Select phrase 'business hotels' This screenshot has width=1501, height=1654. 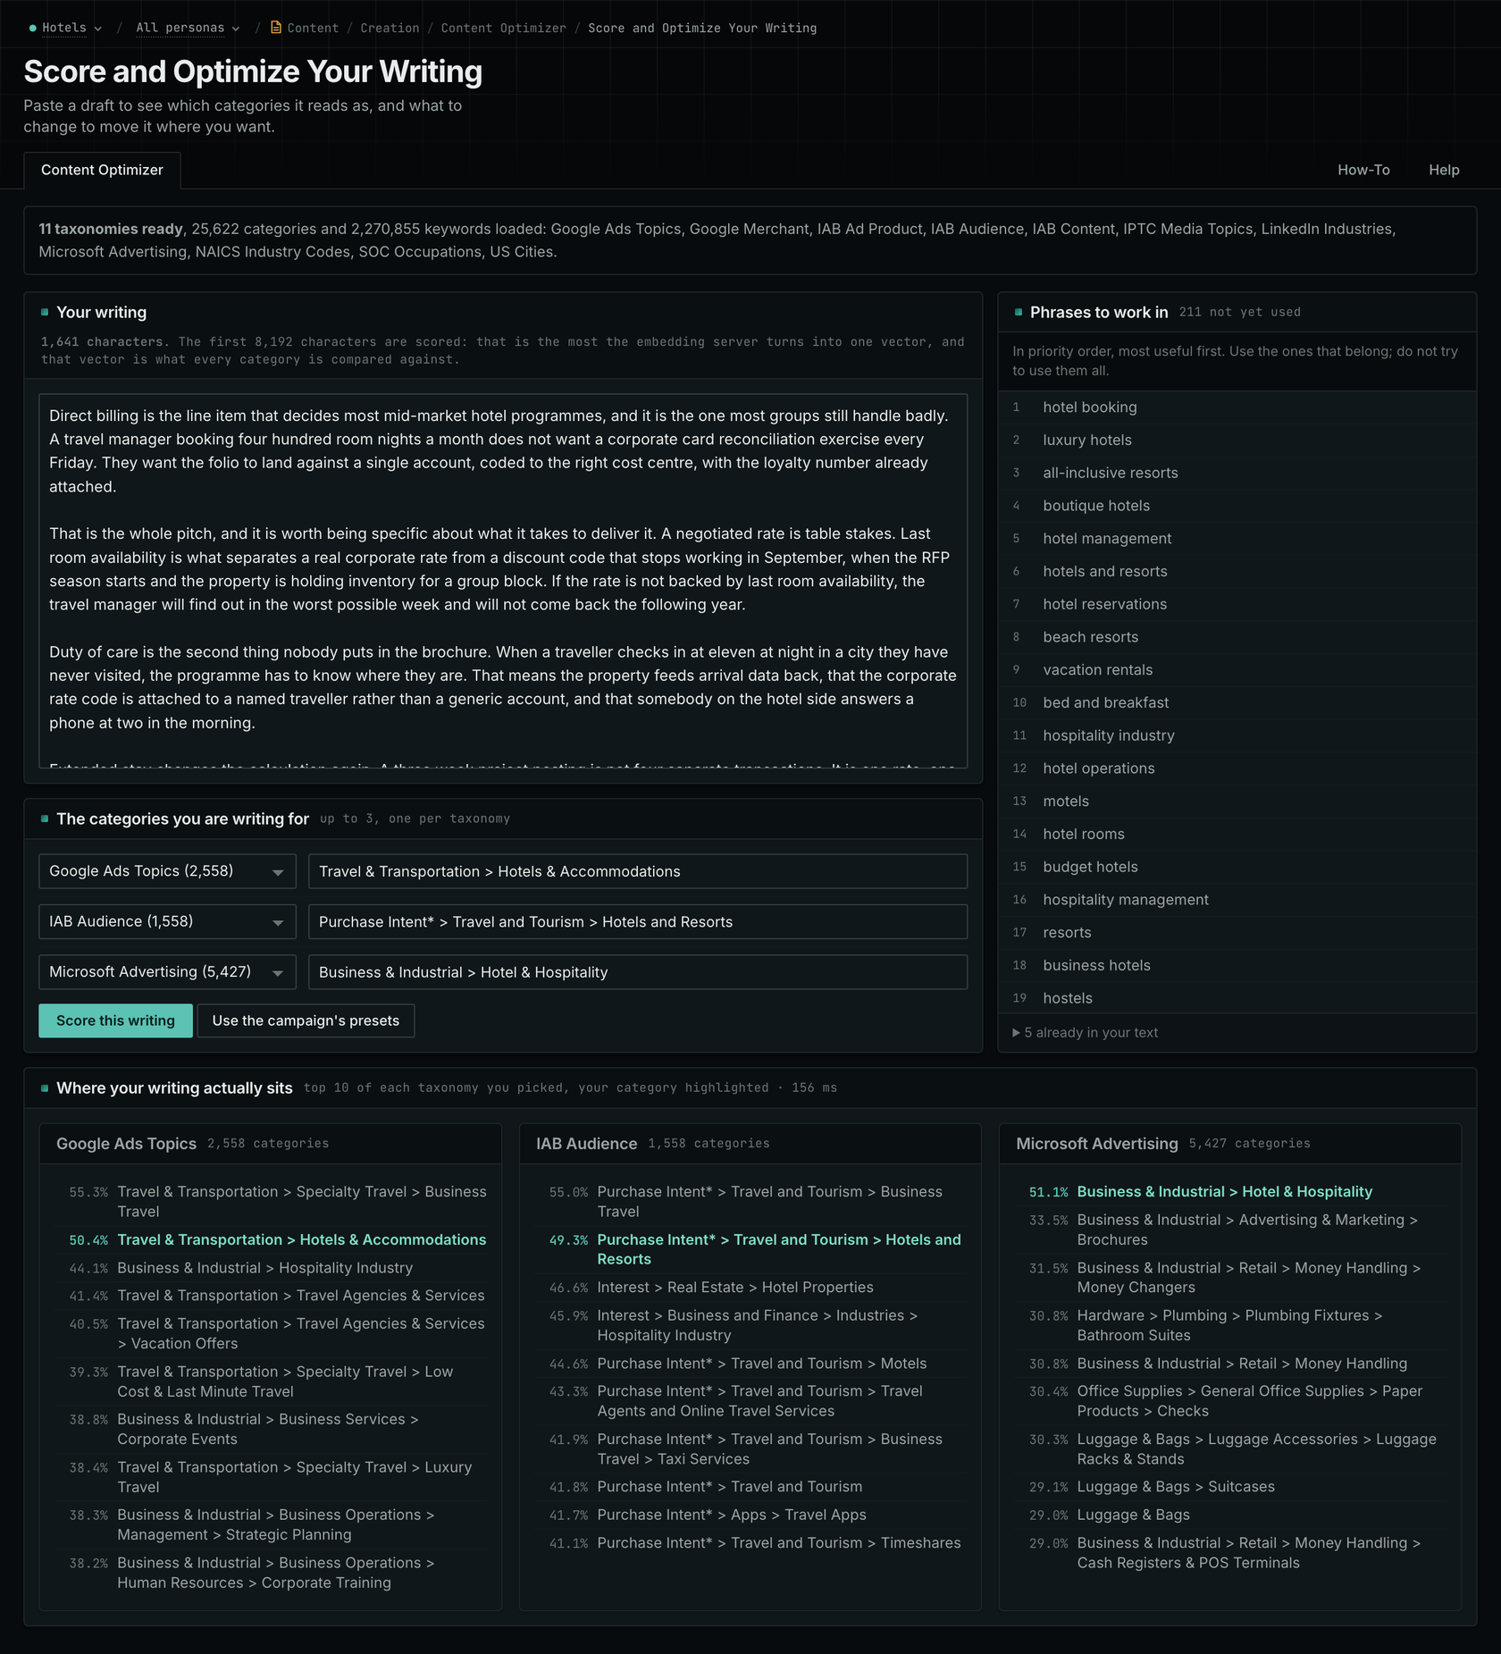1237,966
